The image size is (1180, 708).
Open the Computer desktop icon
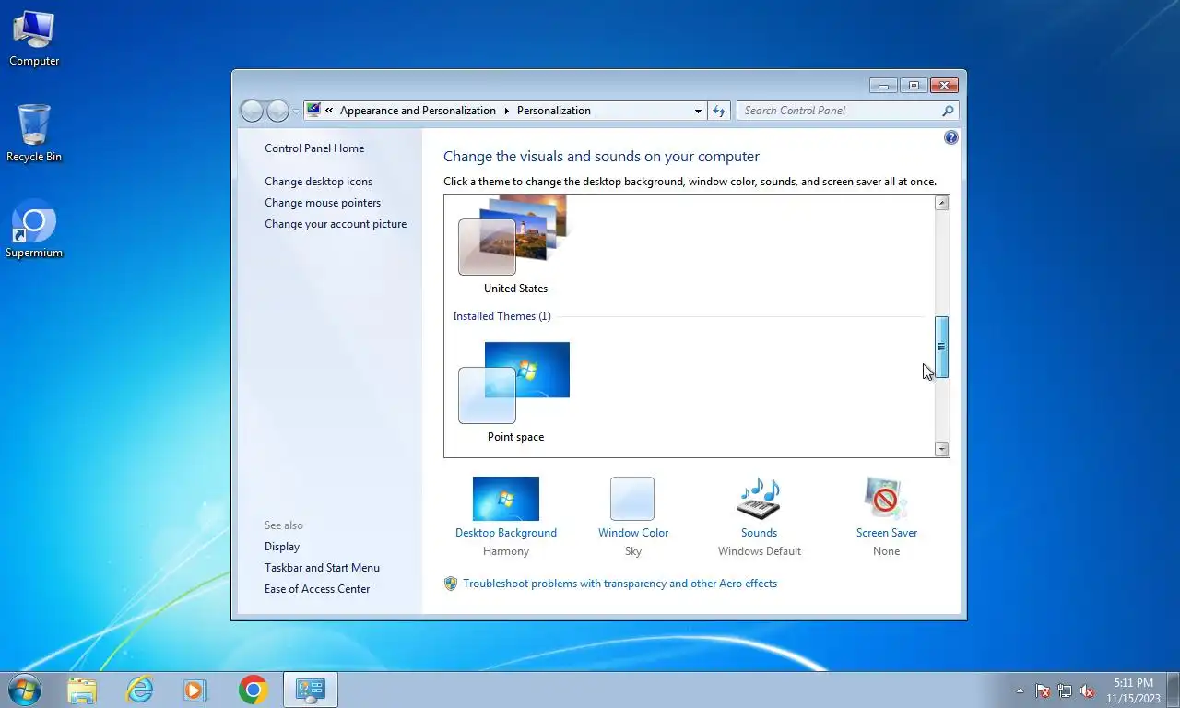34,39
